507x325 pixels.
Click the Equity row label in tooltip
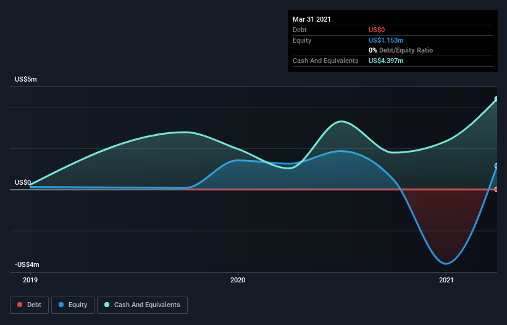302,40
